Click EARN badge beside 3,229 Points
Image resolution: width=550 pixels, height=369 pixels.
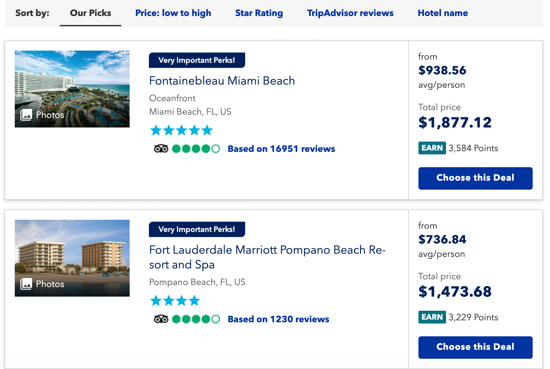click(x=432, y=317)
